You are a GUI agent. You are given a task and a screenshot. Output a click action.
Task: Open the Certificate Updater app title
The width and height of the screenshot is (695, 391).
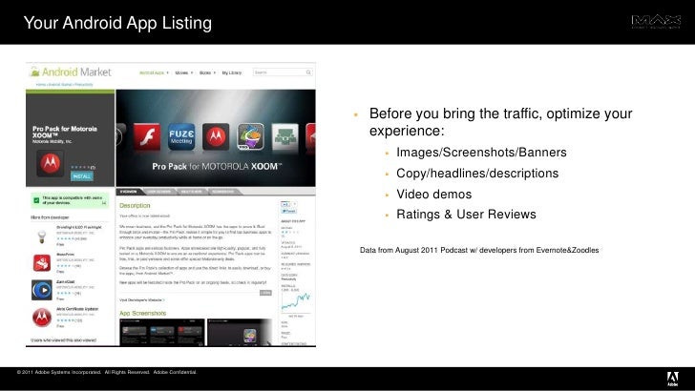click(x=77, y=309)
